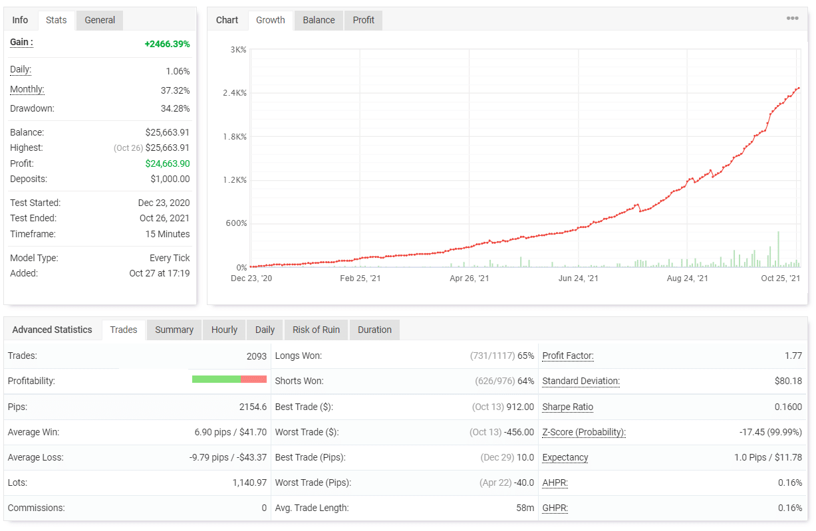The height and width of the screenshot is (531, 816).
Task: Click the Monthly gain link
Action: coord(27,89)
